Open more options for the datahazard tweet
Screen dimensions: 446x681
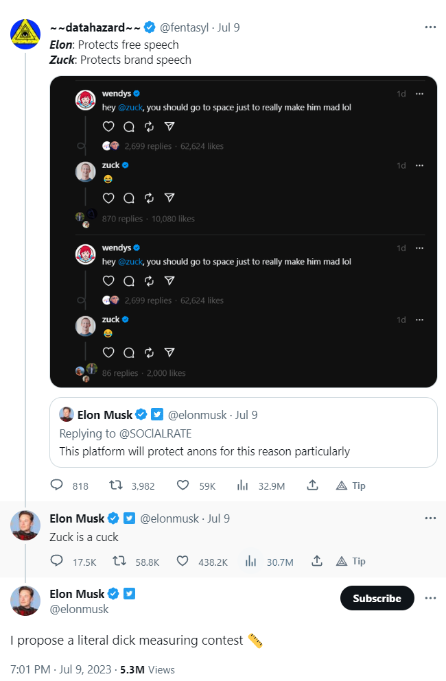tap(430, 27)
